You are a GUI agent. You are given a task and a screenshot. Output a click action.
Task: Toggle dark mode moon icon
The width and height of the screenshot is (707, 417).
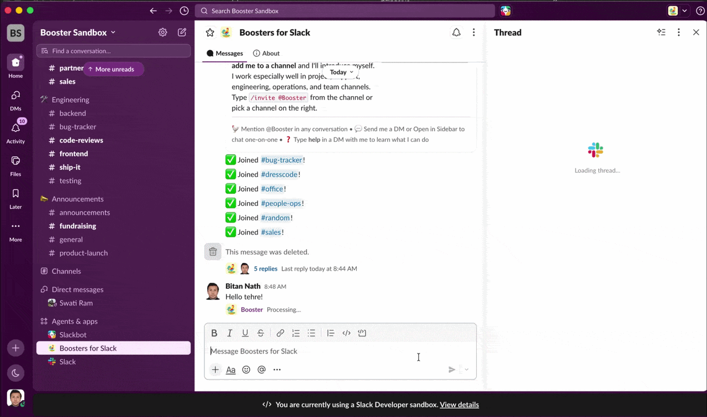(x=15, y=373)
